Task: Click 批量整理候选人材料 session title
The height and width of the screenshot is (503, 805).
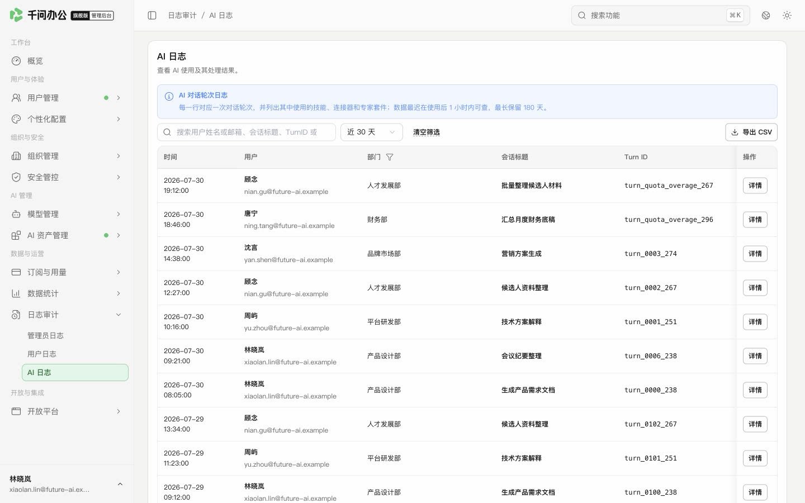Action: (x=532, y=186)
